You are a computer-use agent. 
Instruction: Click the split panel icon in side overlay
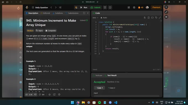point(166,17)
